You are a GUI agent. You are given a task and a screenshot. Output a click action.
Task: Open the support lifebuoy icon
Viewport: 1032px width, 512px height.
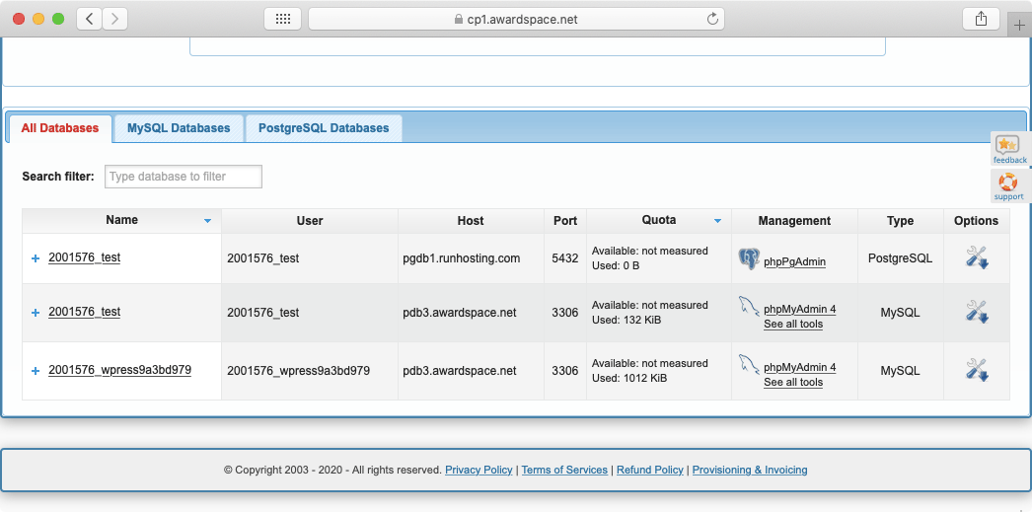tap(1007, 183)
